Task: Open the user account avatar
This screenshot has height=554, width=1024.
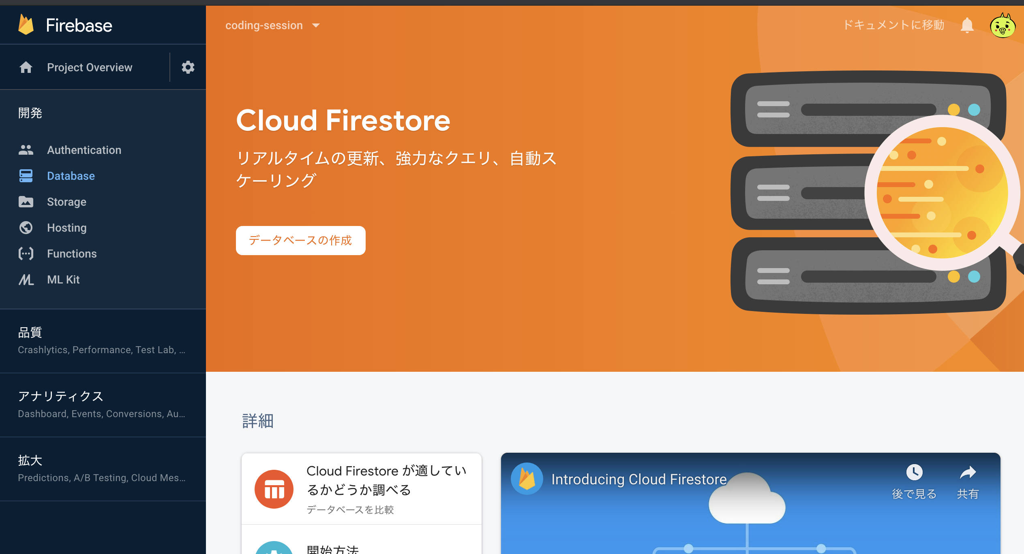Action: (x=1003, y=26)
